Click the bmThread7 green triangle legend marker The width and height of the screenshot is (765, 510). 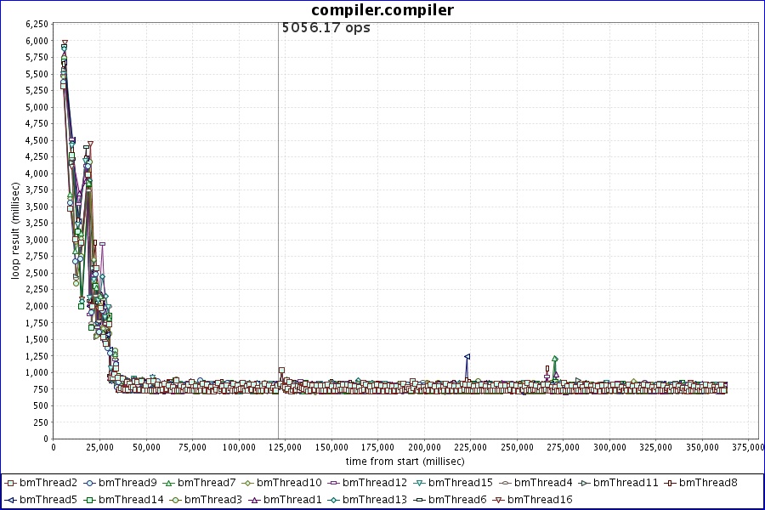(x=169, y=483)
